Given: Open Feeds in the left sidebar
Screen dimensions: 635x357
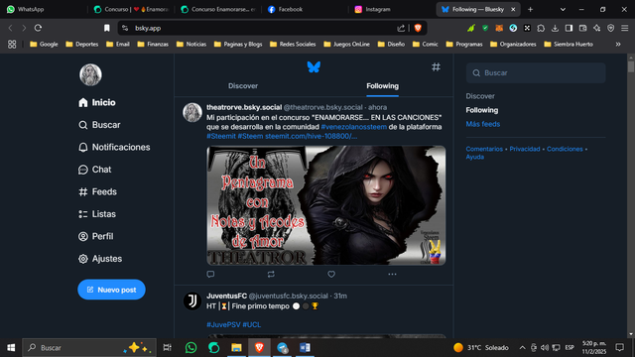Looking at the screenshot, I should [x=97, y=191].
